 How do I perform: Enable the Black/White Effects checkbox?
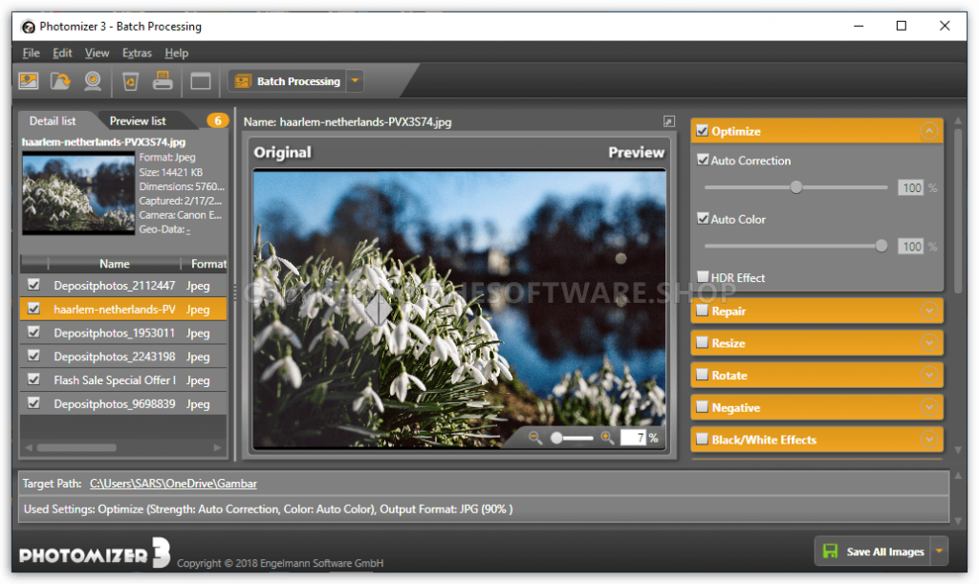703,439
